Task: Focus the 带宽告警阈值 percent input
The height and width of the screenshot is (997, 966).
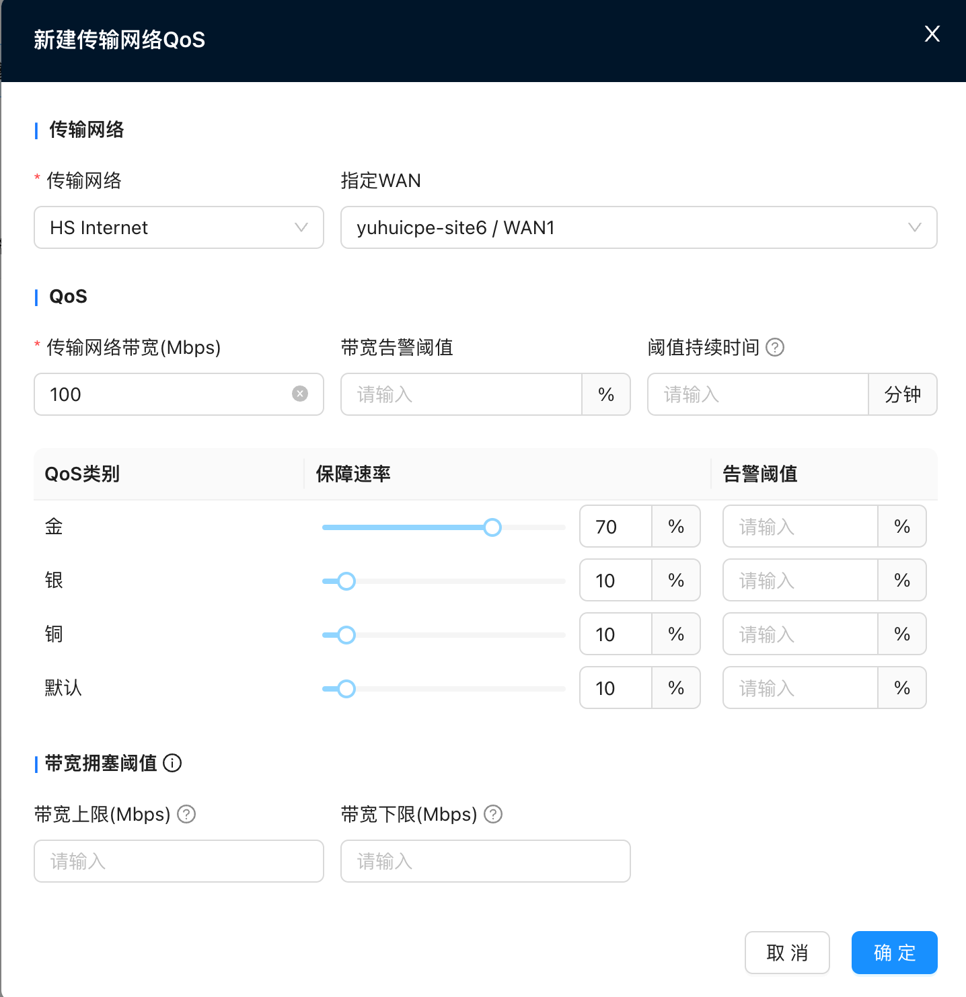Action: [461, 394]
